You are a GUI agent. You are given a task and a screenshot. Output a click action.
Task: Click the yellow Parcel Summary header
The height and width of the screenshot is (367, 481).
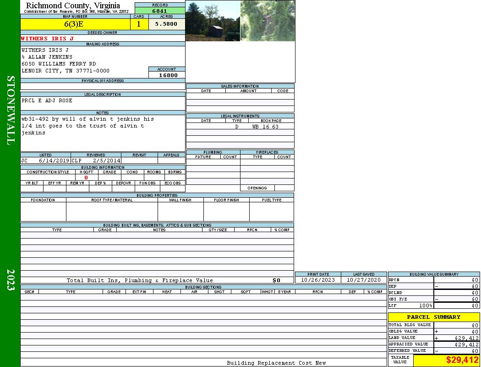(433, 317)
